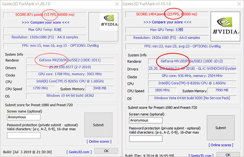This screenshot has height=157, width=244.
Task: Open Online scores link in v1.15.1.0 window
Action: pos(221,145)
